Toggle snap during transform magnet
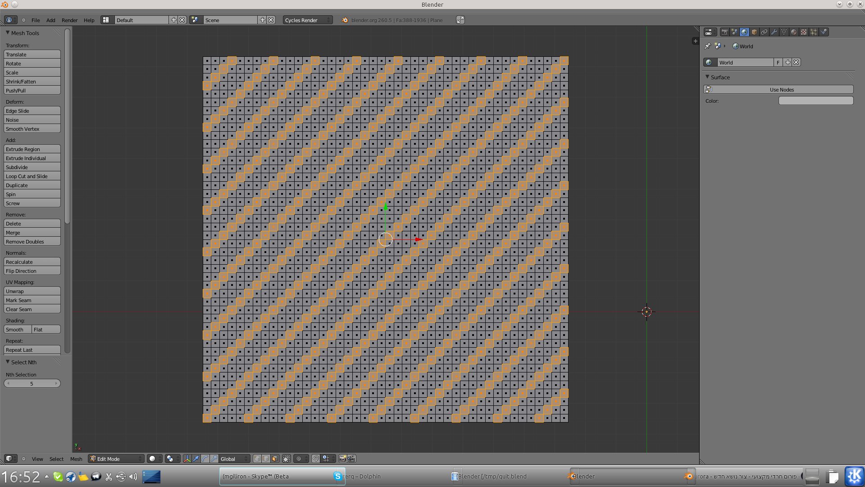 click(x=316, y=459)
